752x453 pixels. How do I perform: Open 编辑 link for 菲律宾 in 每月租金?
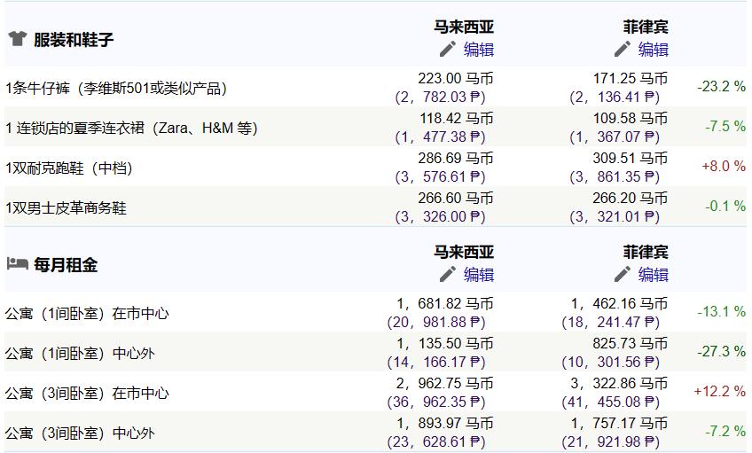pos(654,275)
